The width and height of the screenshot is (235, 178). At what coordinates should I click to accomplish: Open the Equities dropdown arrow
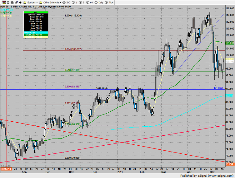coord(37,2)
